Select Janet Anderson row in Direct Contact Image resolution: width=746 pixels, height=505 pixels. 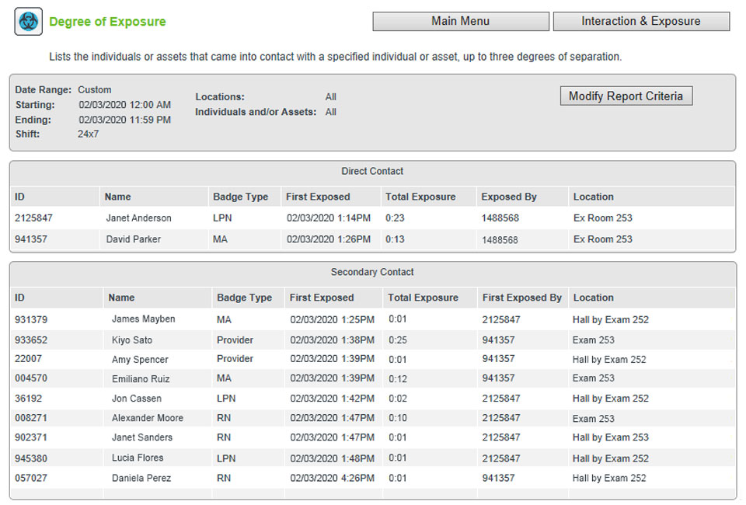point(138,218)
